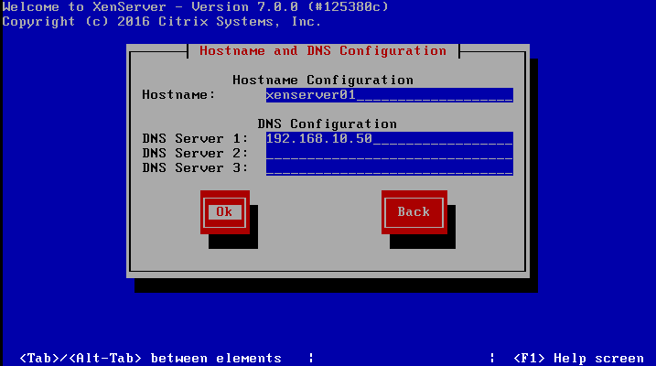Click the '<F1> Help screen' hint
Image resolution: width=656 pixels, height=366 pixels.
tap(578, 359)
